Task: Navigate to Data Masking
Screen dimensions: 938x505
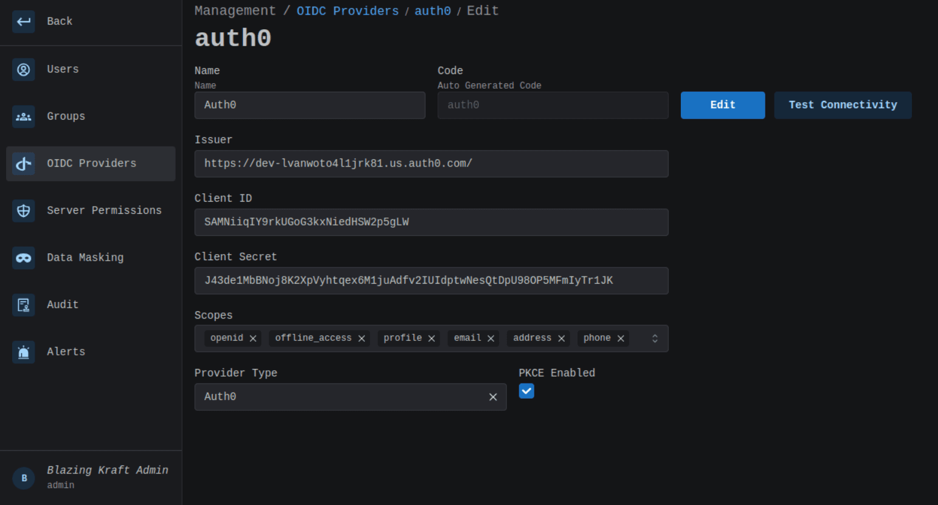Action: tap(91, 258)
